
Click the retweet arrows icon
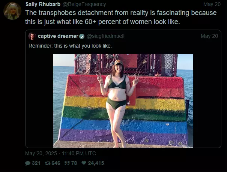(48, 163)
